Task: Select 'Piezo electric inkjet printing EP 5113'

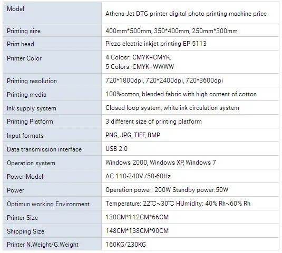Action: pyautogui.click(x=156, y=44)
